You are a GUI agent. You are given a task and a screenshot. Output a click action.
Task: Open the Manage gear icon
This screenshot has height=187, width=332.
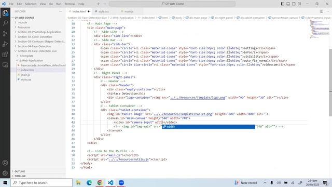point(5,173)
